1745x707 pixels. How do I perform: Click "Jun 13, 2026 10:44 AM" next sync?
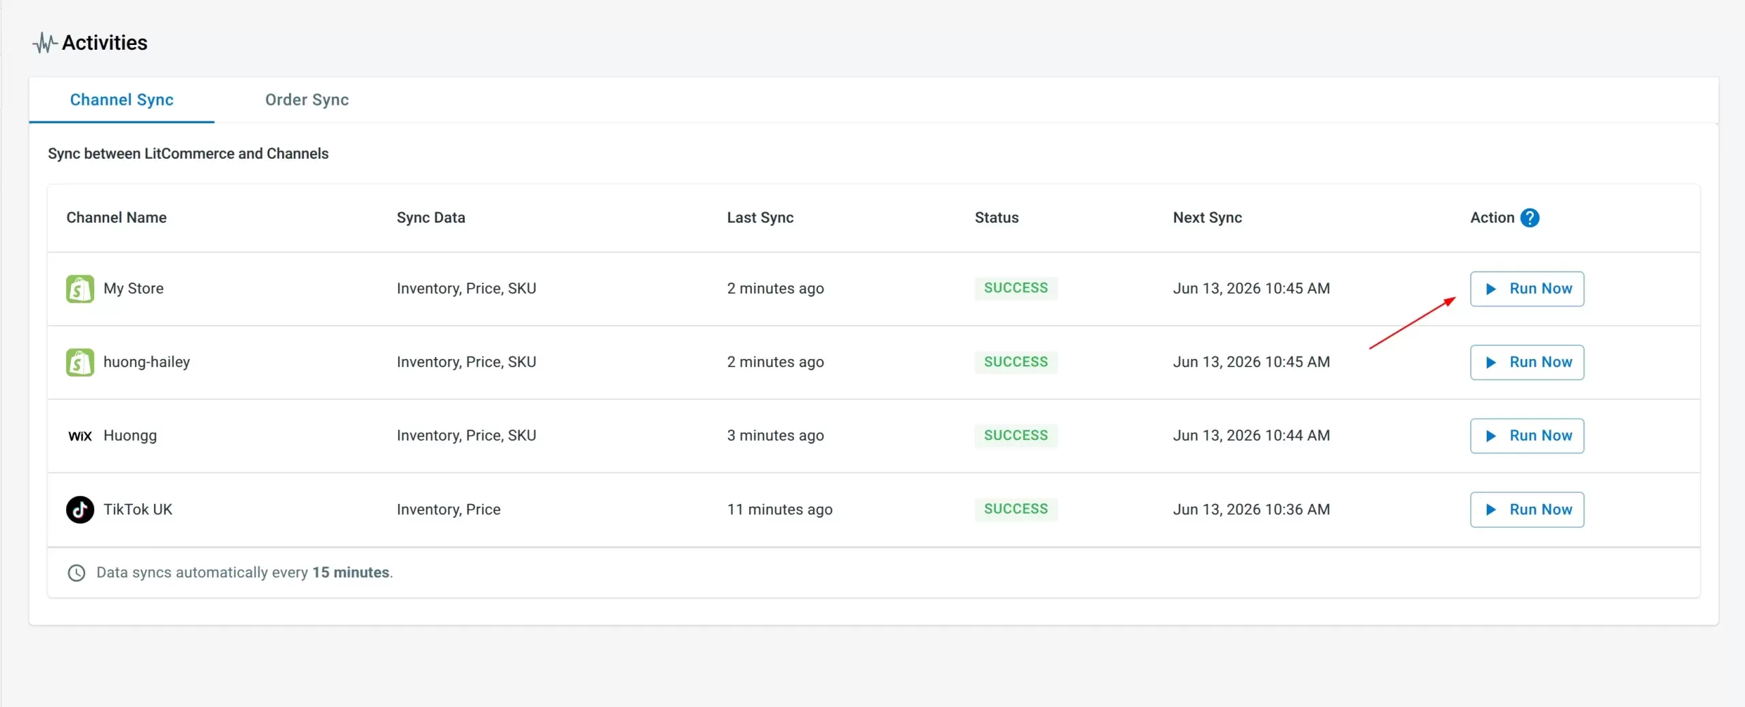tap(1251, 436)
